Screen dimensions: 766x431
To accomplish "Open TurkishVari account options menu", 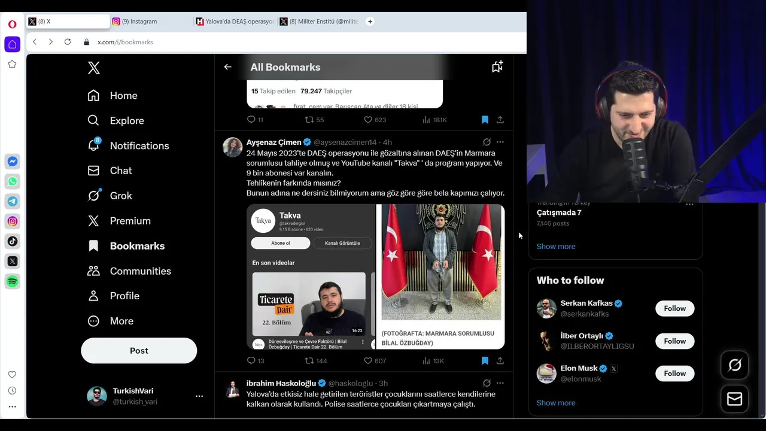I will 199,396.
